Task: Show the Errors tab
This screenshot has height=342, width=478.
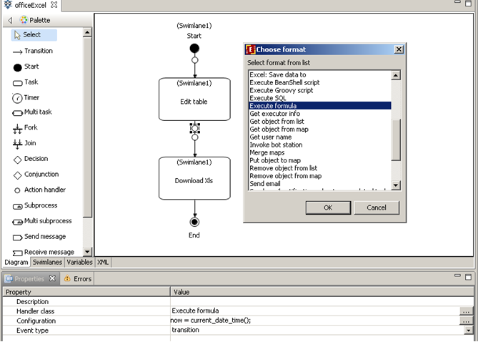Action: (x=78, y=278)
